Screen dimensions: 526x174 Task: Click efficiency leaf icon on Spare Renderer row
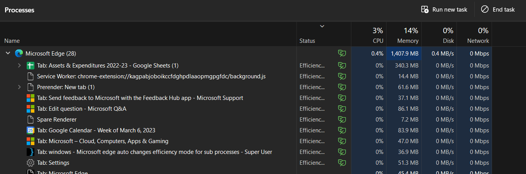pos(342,120)
